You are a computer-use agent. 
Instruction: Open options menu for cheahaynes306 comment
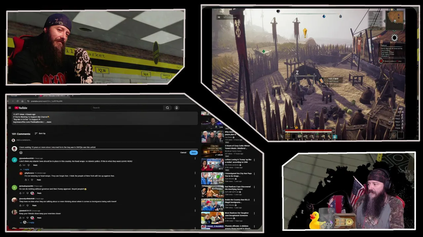pos(195,186)
